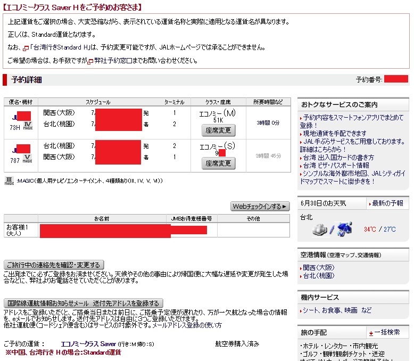Click the 旅の手配 heading
This screenshot has width=414, height=361.
(313, 332)
